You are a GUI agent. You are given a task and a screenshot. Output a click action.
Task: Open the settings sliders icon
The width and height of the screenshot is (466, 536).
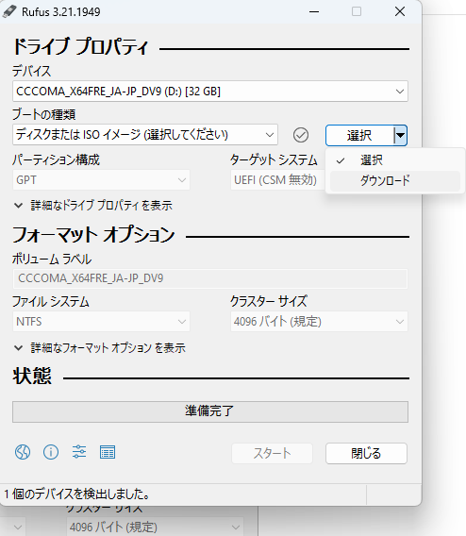79,452
